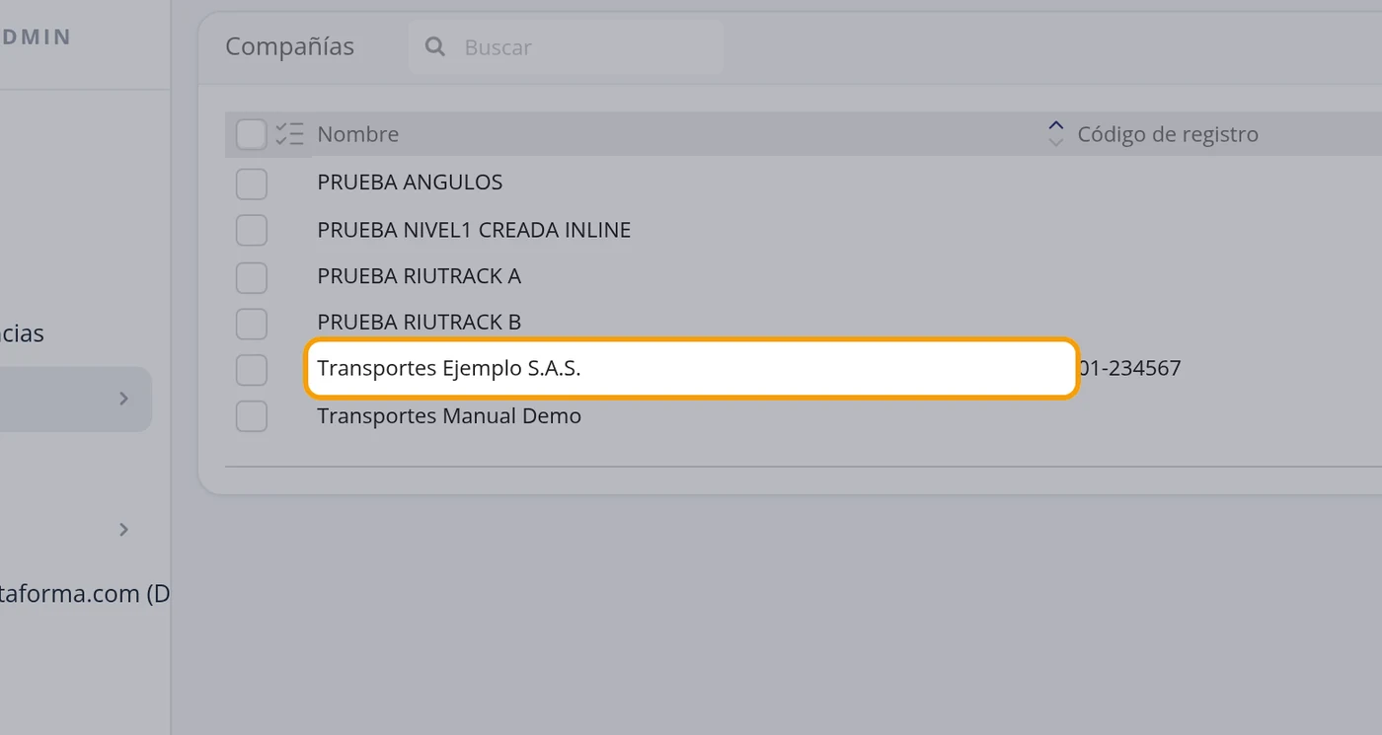Open the PRUEBA ANGULOS company
Viewport: 1382px width, 735px height.
click(x=410, y=183)
